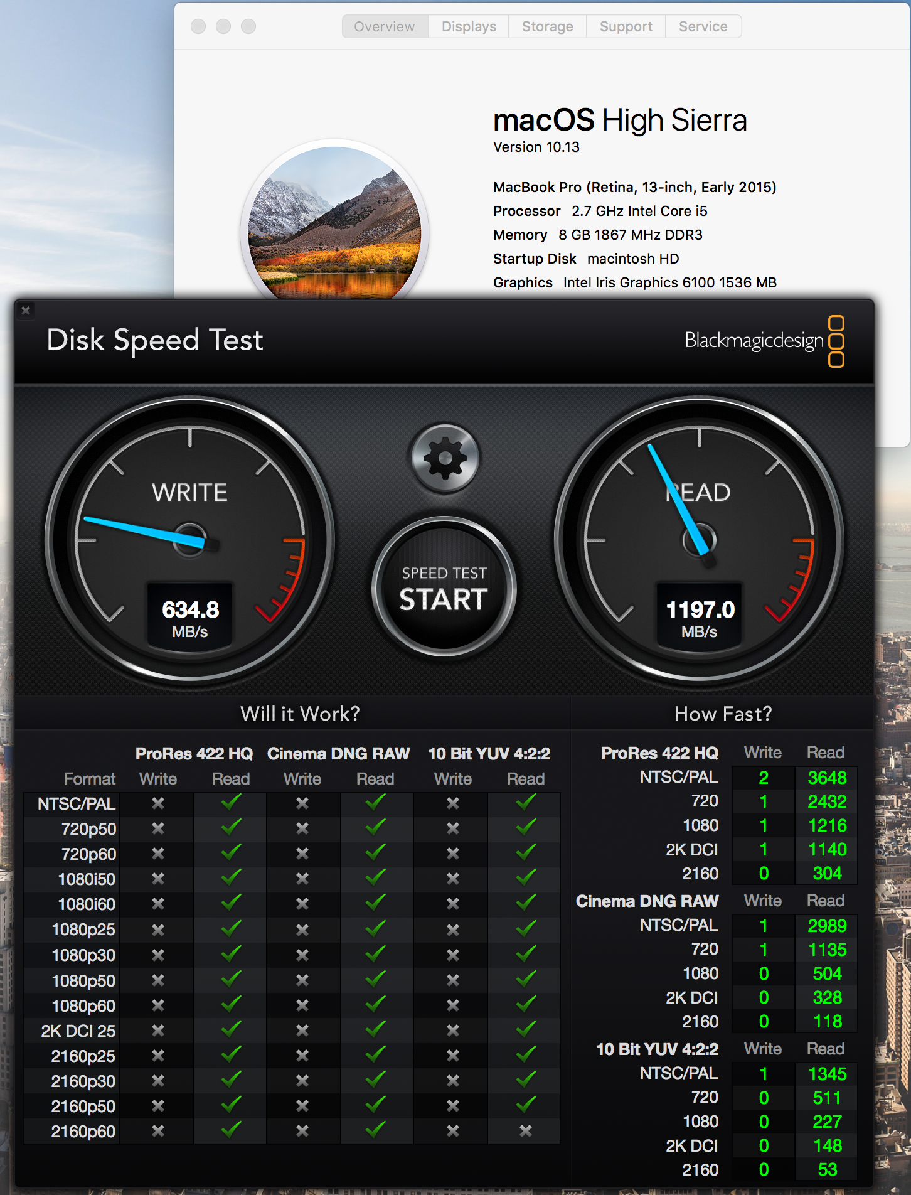Screen dimensions: 911x1195
Task: Open the Displays tab
Action: coord(469,26)
